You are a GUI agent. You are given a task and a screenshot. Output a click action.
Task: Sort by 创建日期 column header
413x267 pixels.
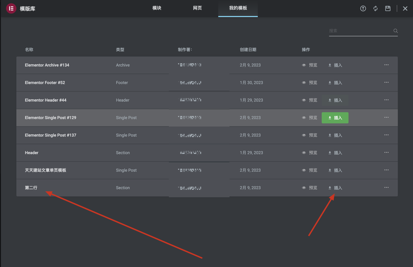pos(248,50)
